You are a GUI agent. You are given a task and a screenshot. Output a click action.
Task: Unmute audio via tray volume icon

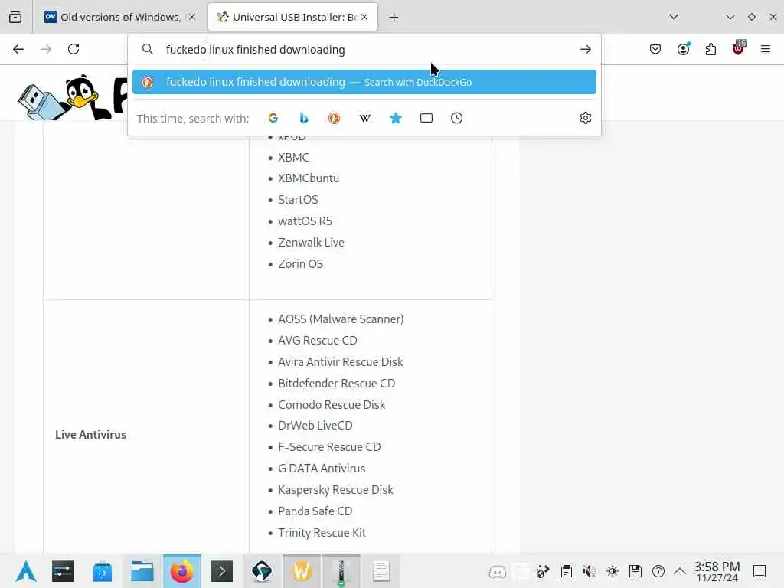(x=590, y=571)
